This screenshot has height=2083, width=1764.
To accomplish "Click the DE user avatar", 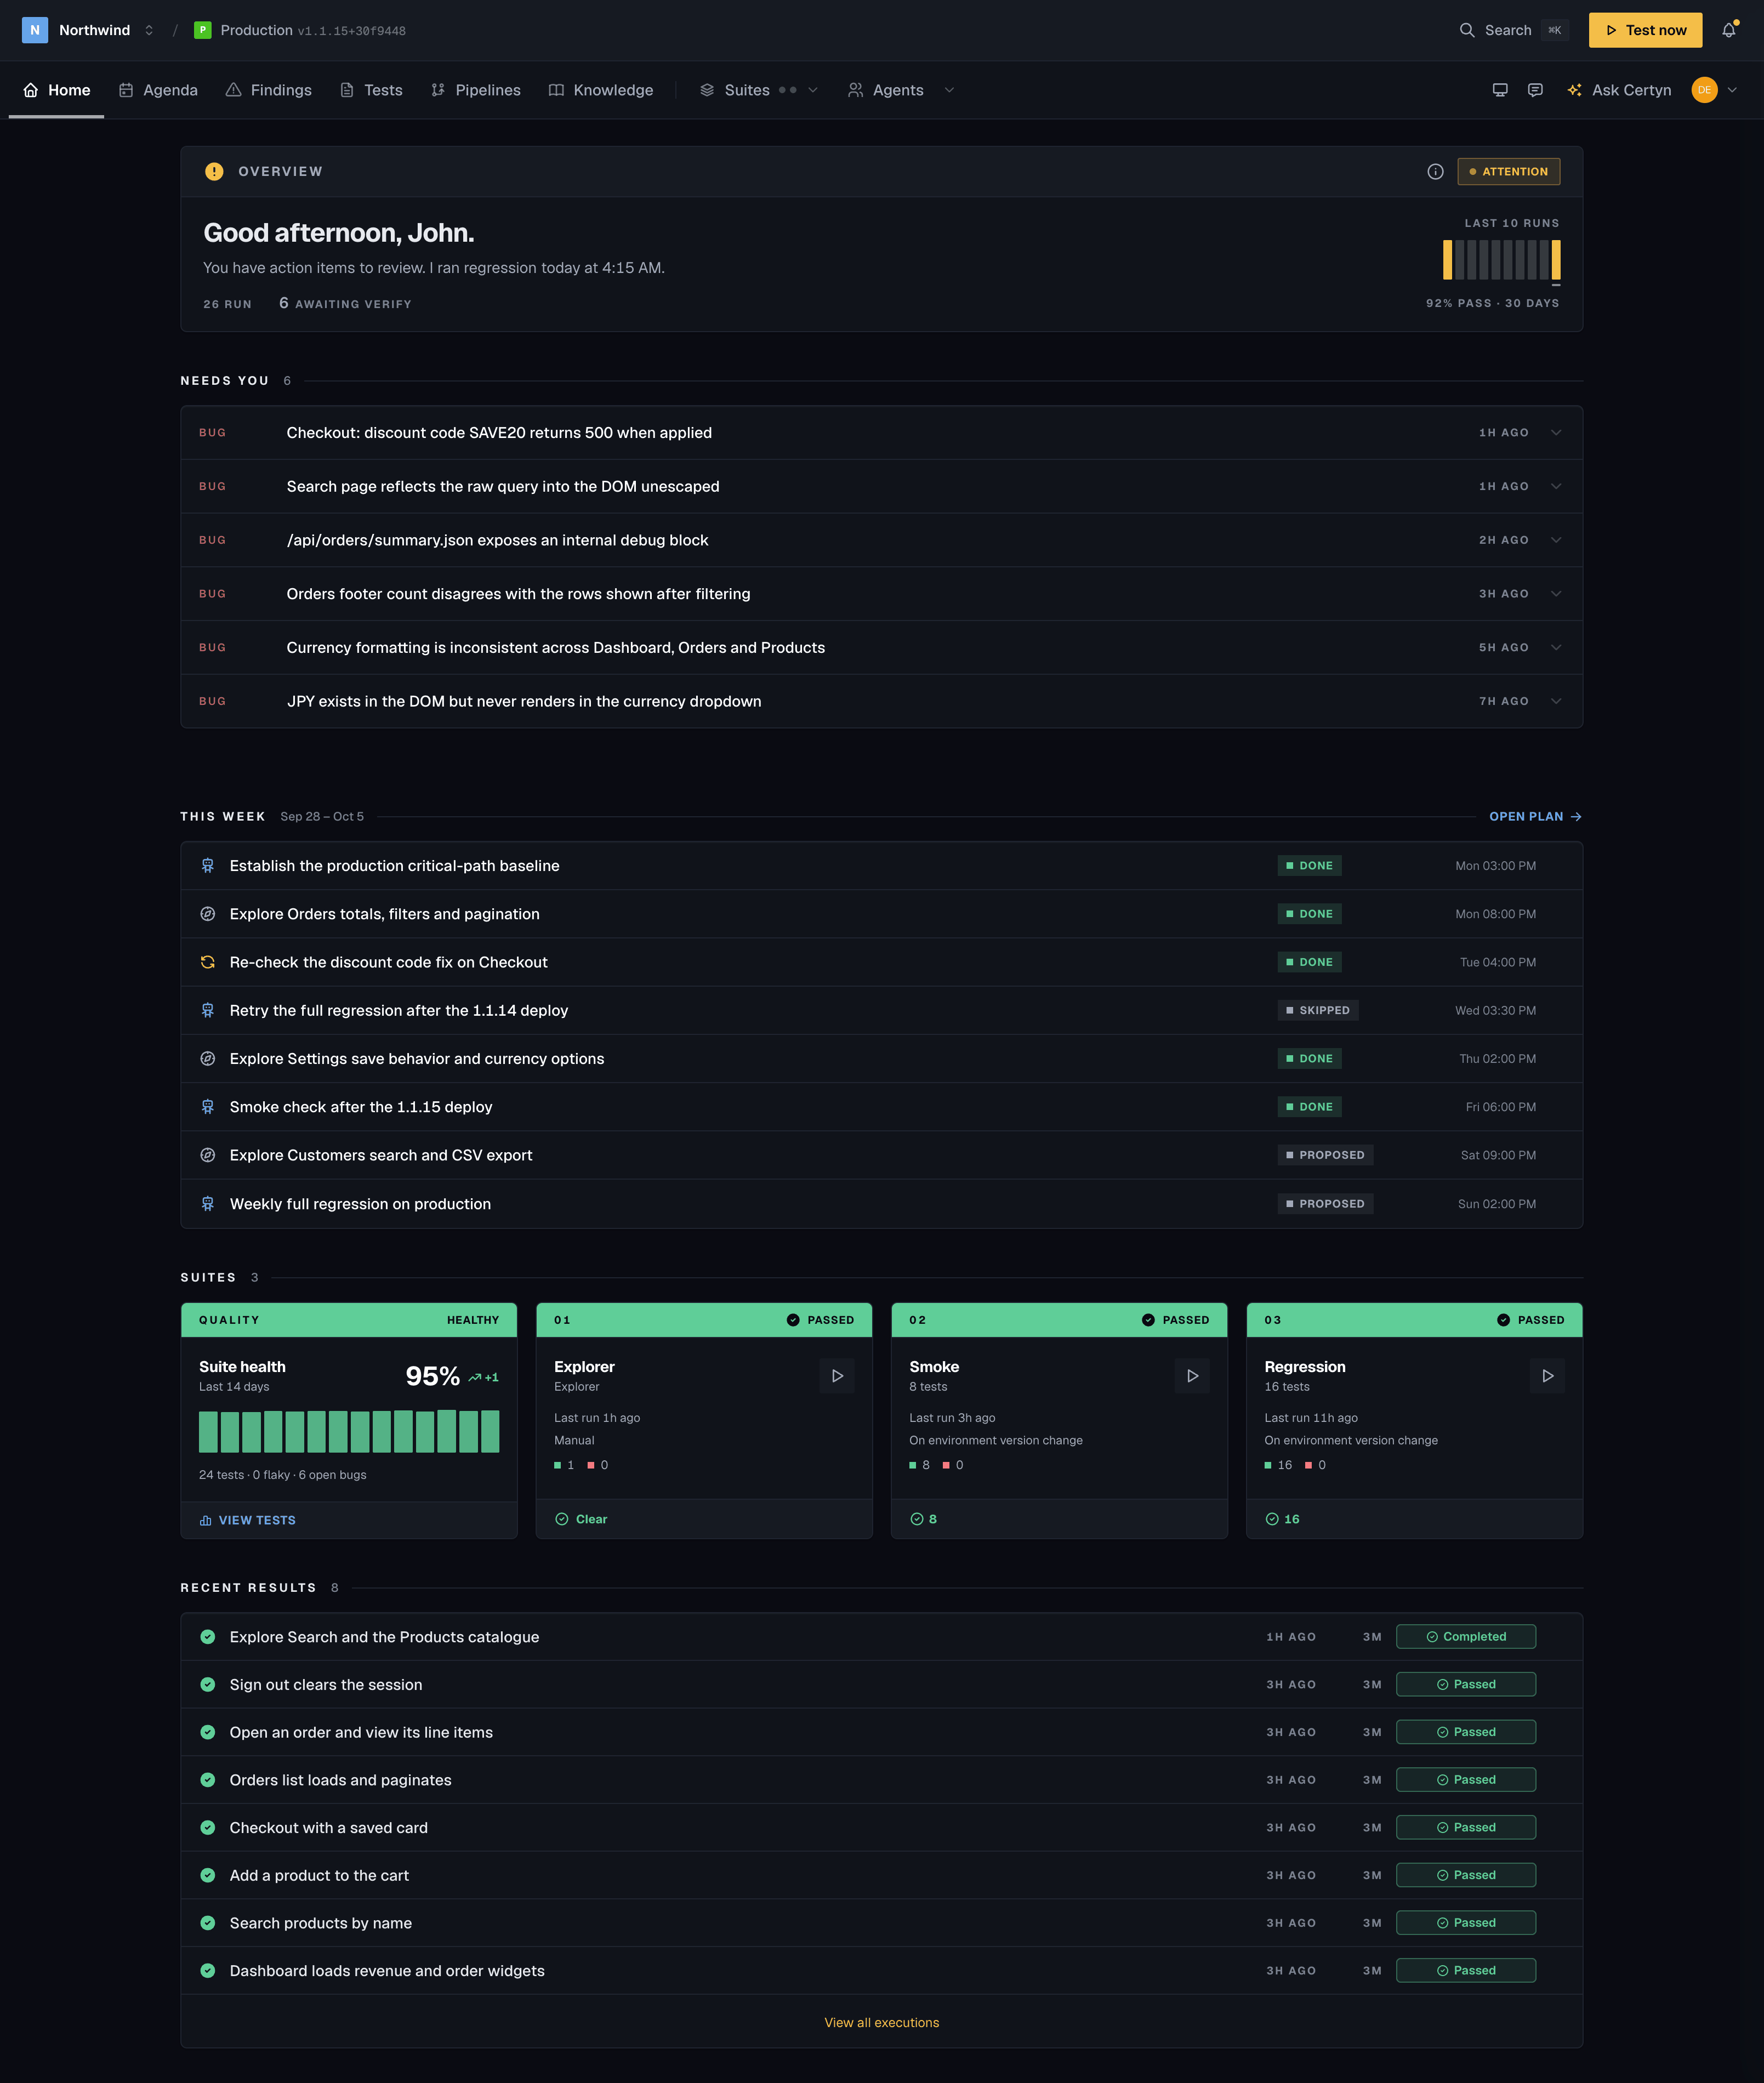I will click(x=1704, y=90).
